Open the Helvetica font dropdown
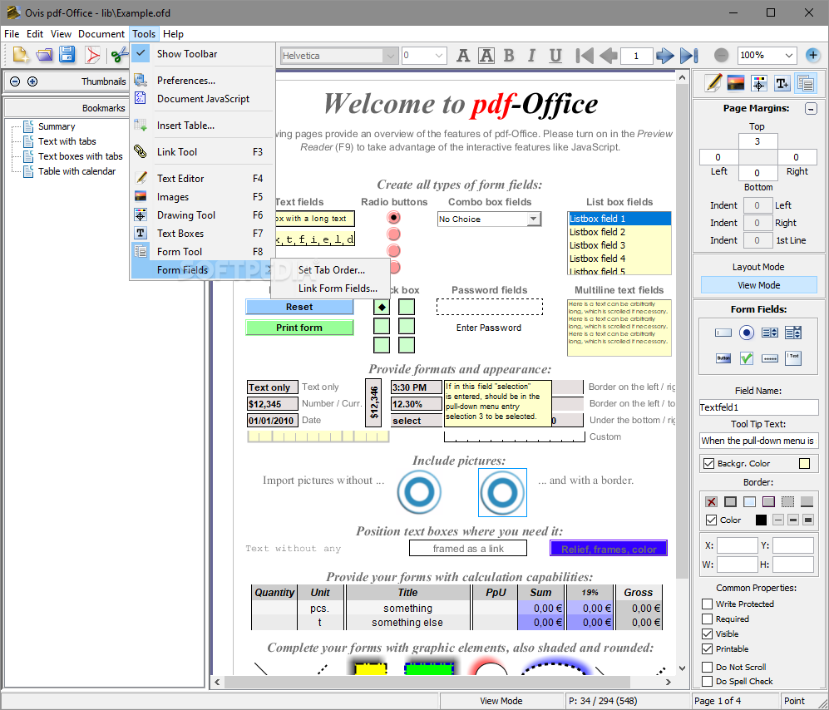This screenshot has width=829, height=710. 390,56
